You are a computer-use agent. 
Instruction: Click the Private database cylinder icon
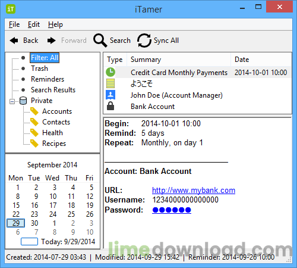coord(23,101)
